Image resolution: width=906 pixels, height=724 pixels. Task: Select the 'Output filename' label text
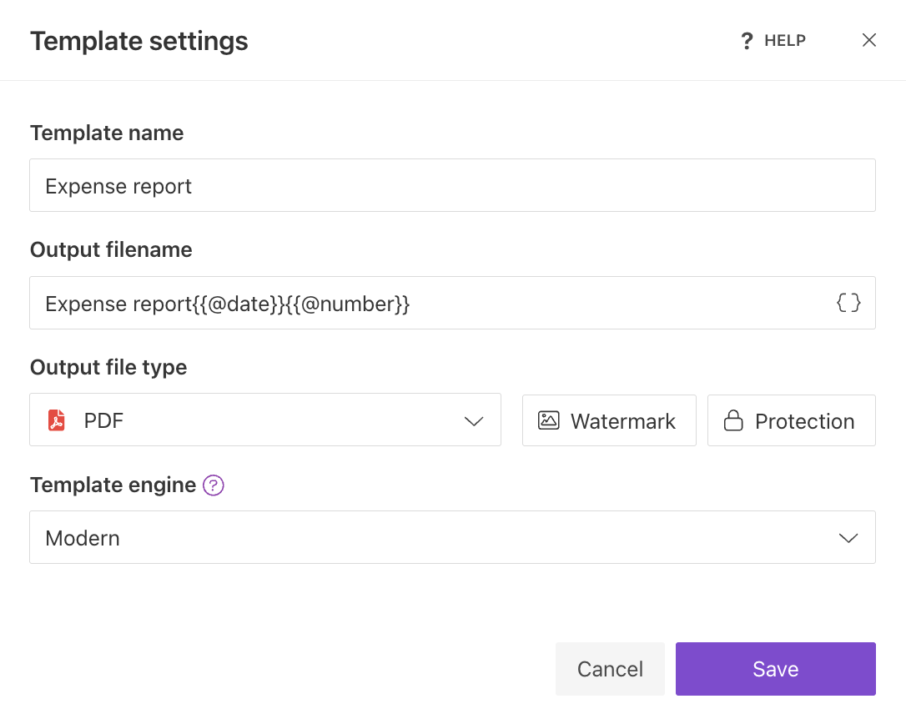pos(111,249)
